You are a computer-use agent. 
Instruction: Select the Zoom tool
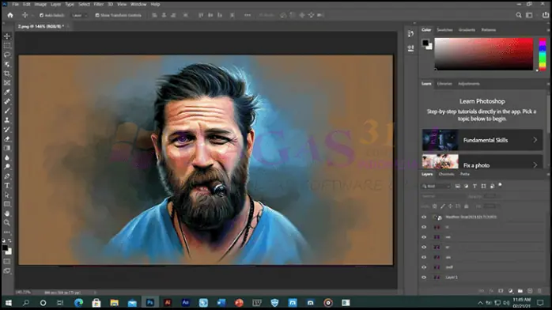point(7,223)
